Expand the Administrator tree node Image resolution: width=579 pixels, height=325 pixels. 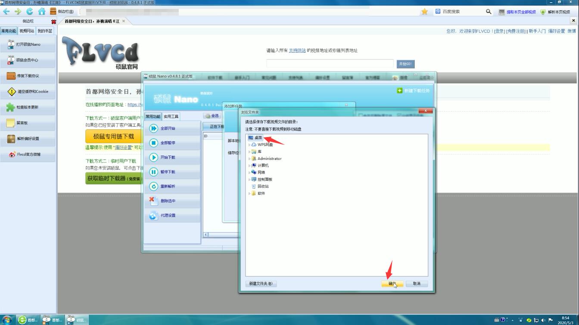(249, 159)
